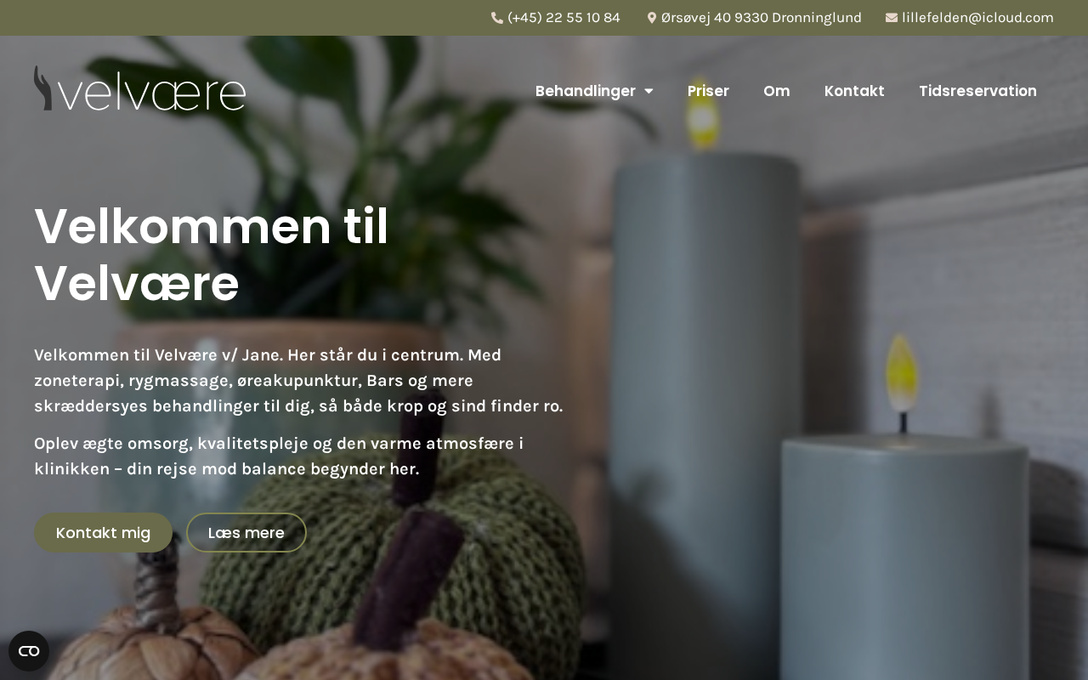Click the Velkommen til Velvære heading
The width and height of the screenshot is (1088, 680).
212,255
